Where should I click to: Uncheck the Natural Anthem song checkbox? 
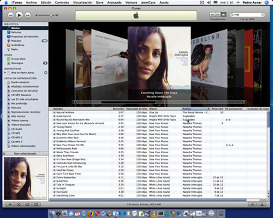tap(54, 112)
